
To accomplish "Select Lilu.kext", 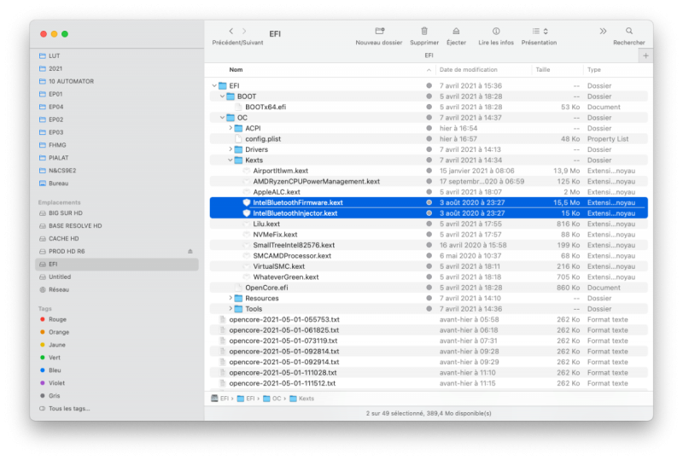I will click(429, 224).
